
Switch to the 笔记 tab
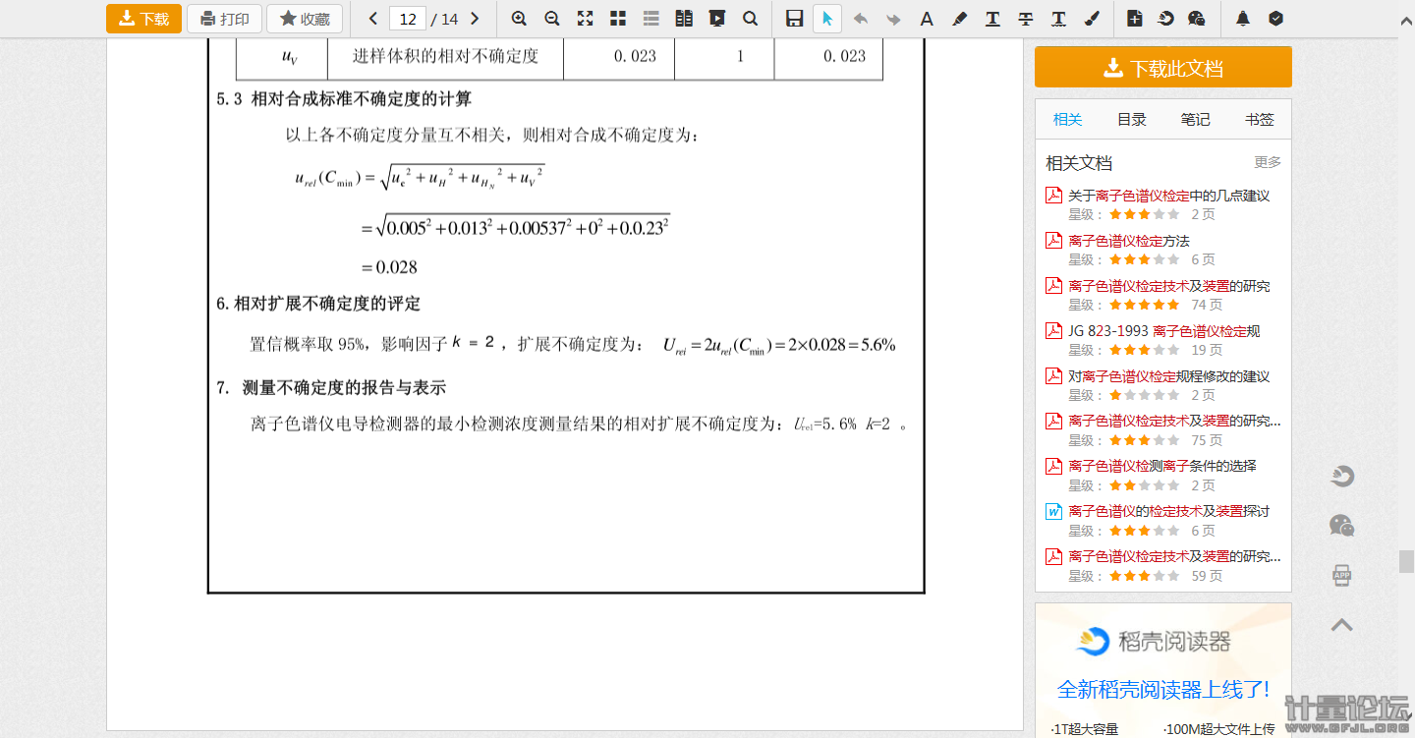[1195, 119]
